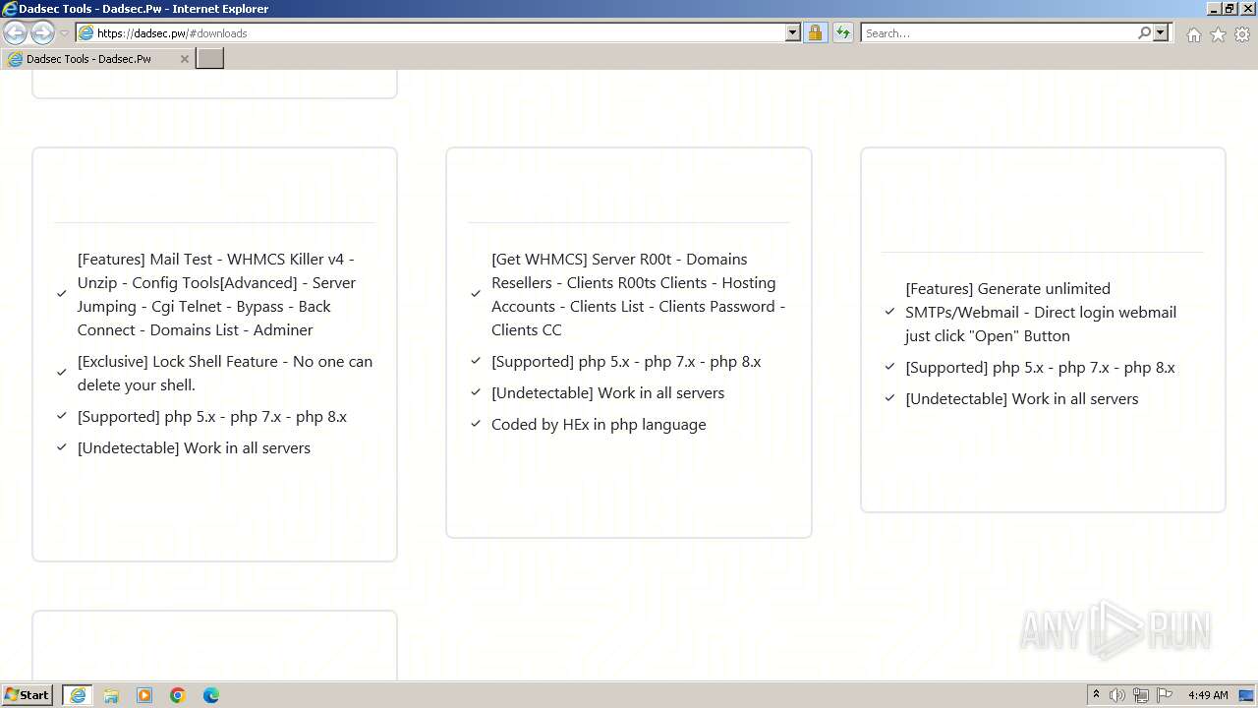Refresh the page with refresh icon
The width and height of the screenshot is (1258, 708).
coord(843,32)
